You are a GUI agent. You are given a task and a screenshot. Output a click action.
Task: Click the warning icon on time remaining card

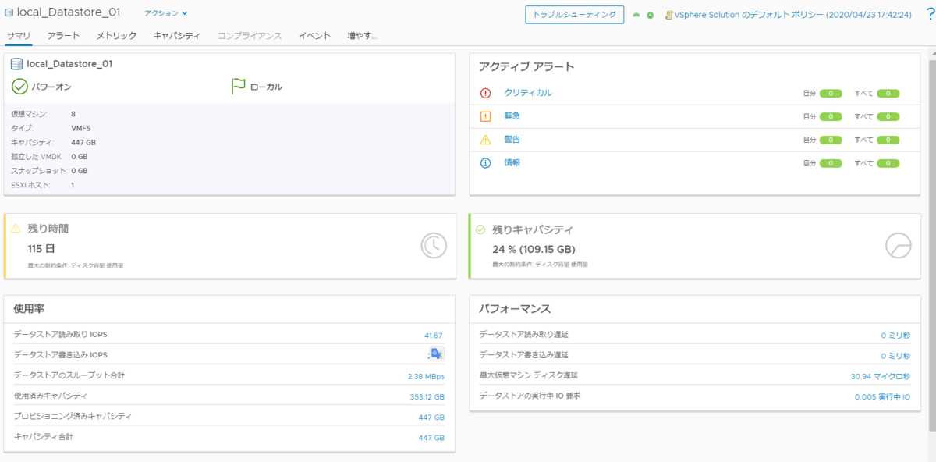[x=16, y=228]
